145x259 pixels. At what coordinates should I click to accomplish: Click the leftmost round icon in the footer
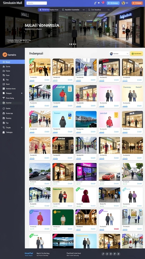pyautogui.click(x=103, y=254)
